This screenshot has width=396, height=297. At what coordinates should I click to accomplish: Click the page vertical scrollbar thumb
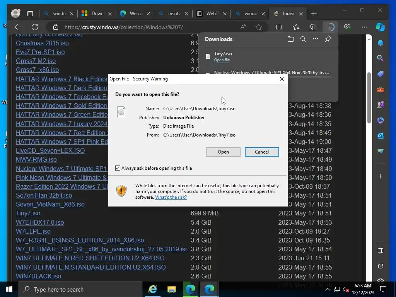pyautogui.click(x=369, y=98)
